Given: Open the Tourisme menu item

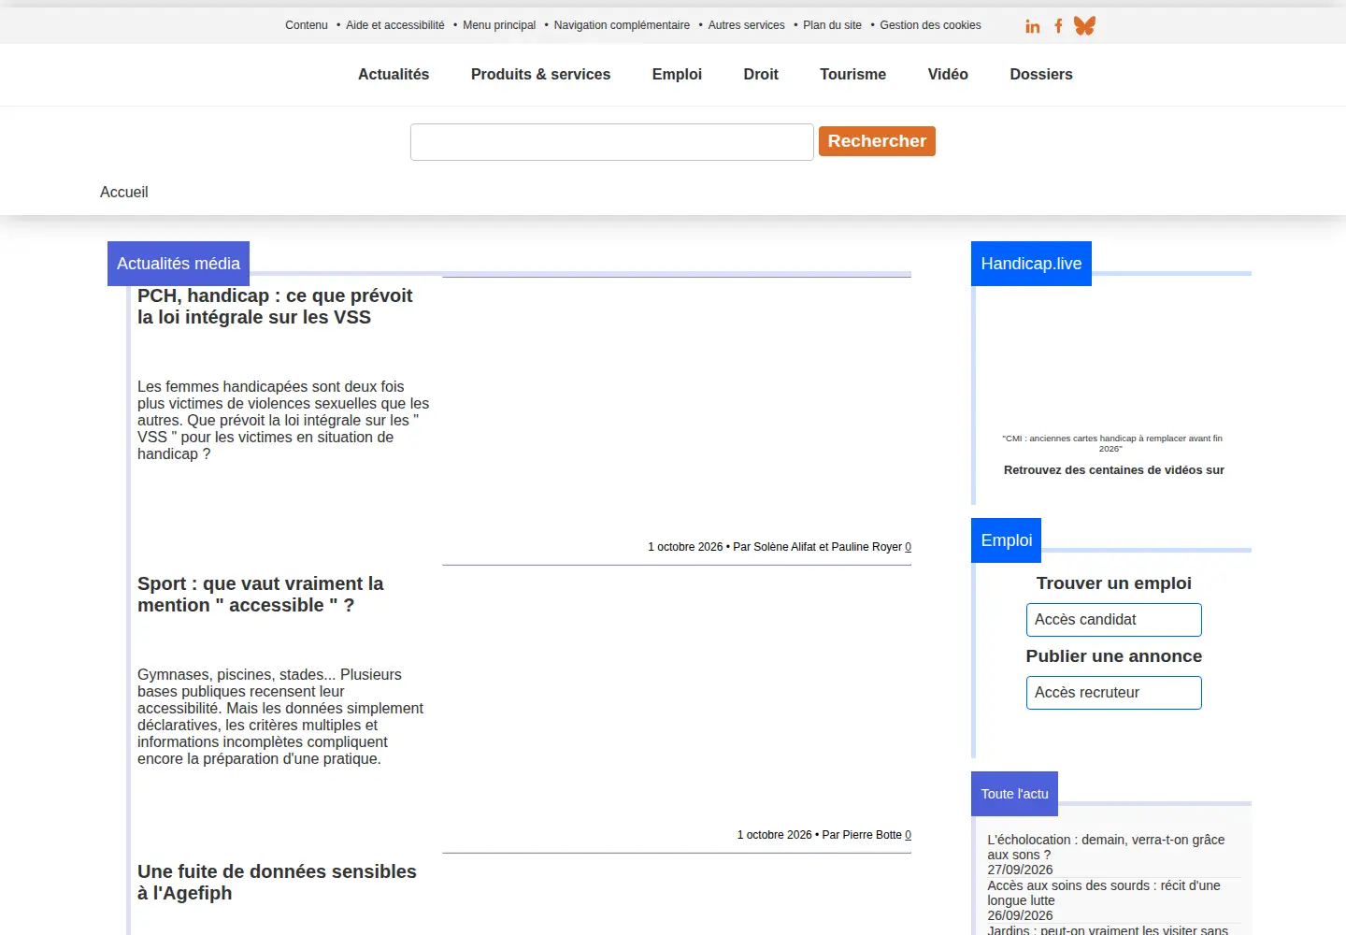Looking at the screenshot, I should (852, 75).
